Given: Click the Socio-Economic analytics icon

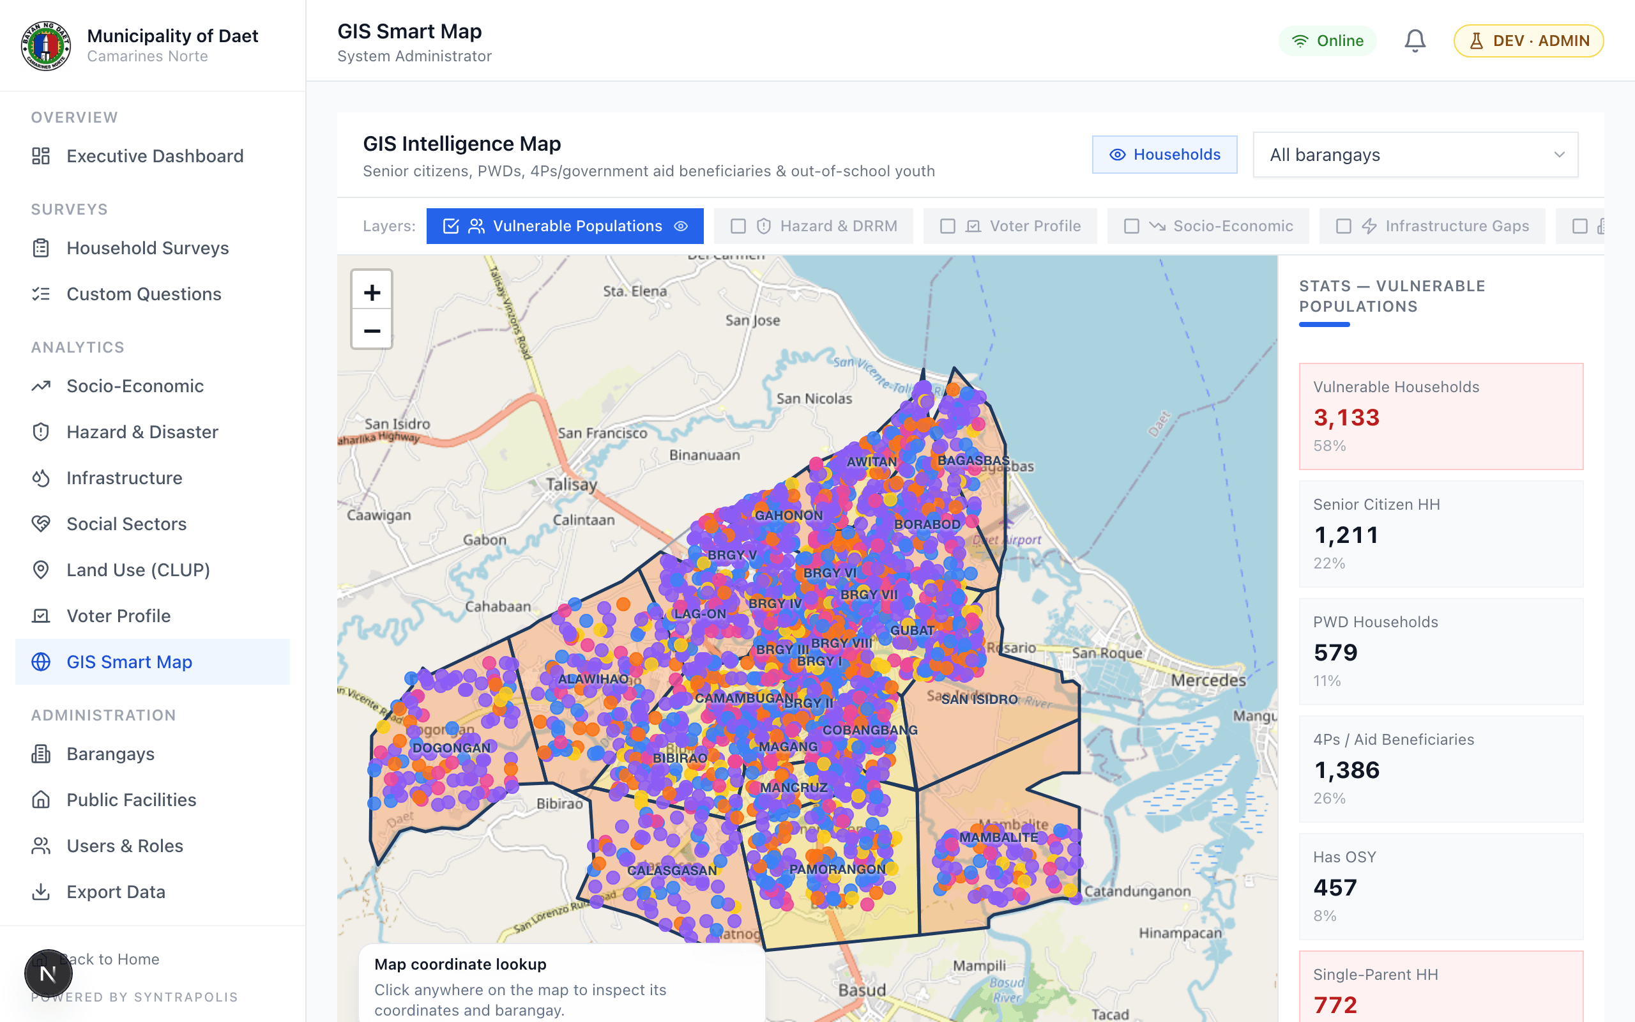Looking at the screenshot, I should [42, 385].
